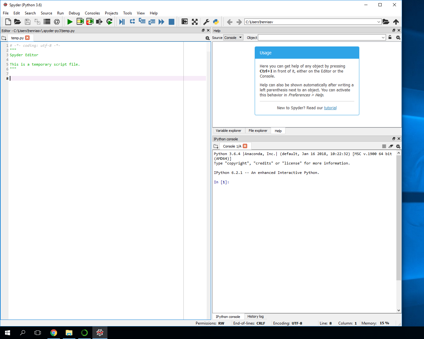
Task: Open editor tab browse button menu
Action: [x=4, y=38]
